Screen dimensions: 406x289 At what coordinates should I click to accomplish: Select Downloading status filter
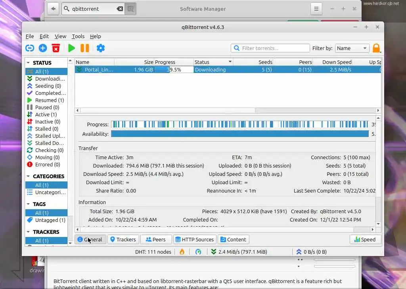point(46,79)
